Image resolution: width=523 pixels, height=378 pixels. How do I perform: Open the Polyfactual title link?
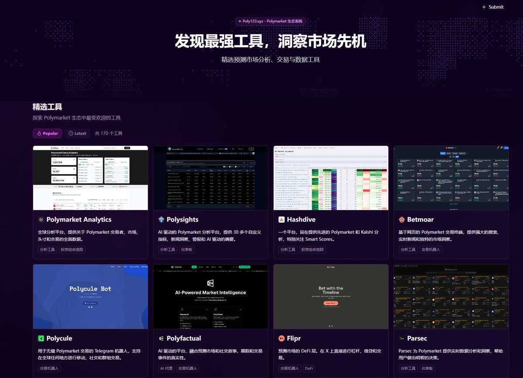pos(184,338)
